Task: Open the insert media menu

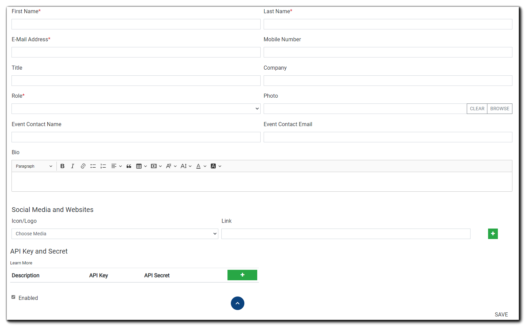Action: coord(156,166)
